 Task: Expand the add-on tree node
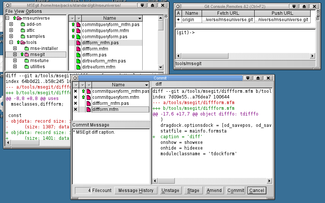click(x=11, y=24)
